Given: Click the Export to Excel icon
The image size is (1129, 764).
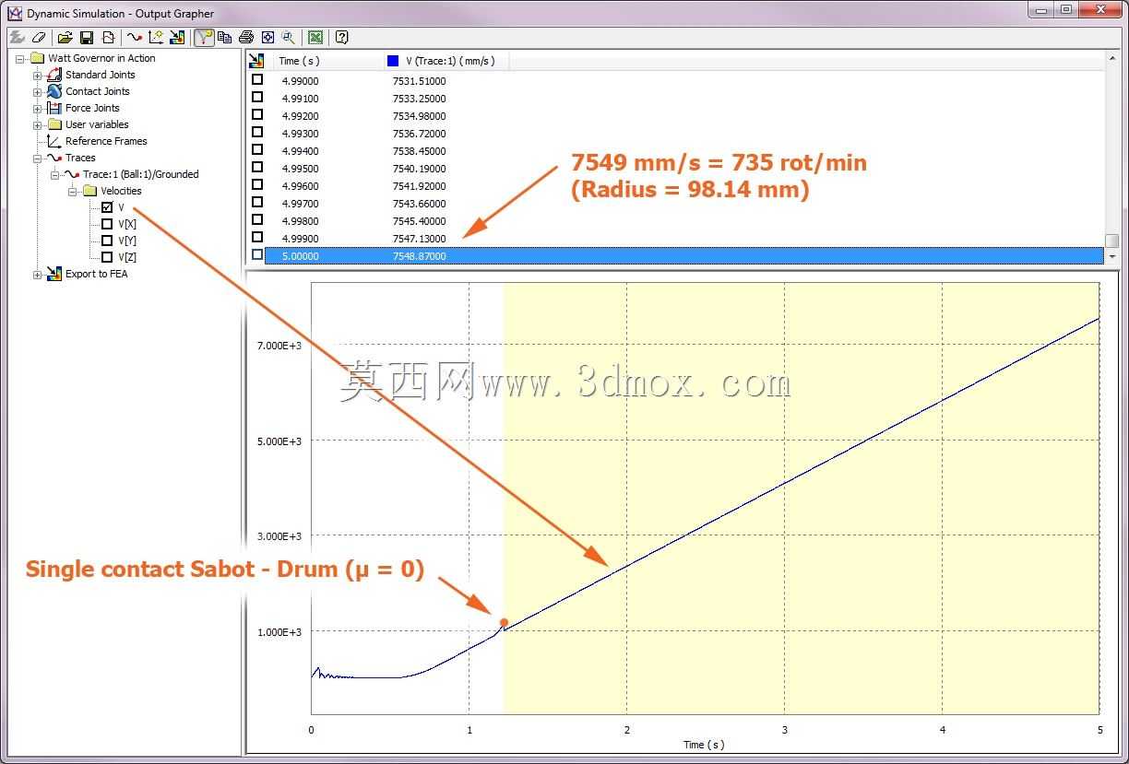Looking at the screenshot, I should [x=315, y=38].
